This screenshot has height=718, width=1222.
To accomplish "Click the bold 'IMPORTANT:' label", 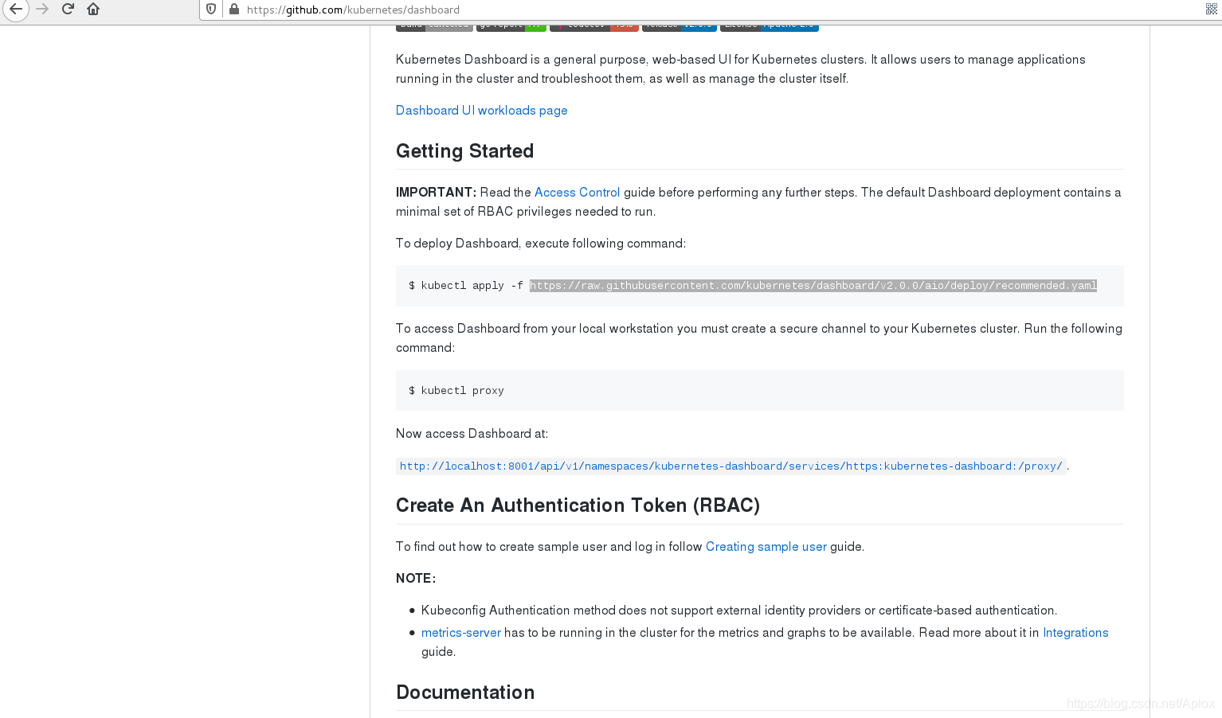I will 436,193.
